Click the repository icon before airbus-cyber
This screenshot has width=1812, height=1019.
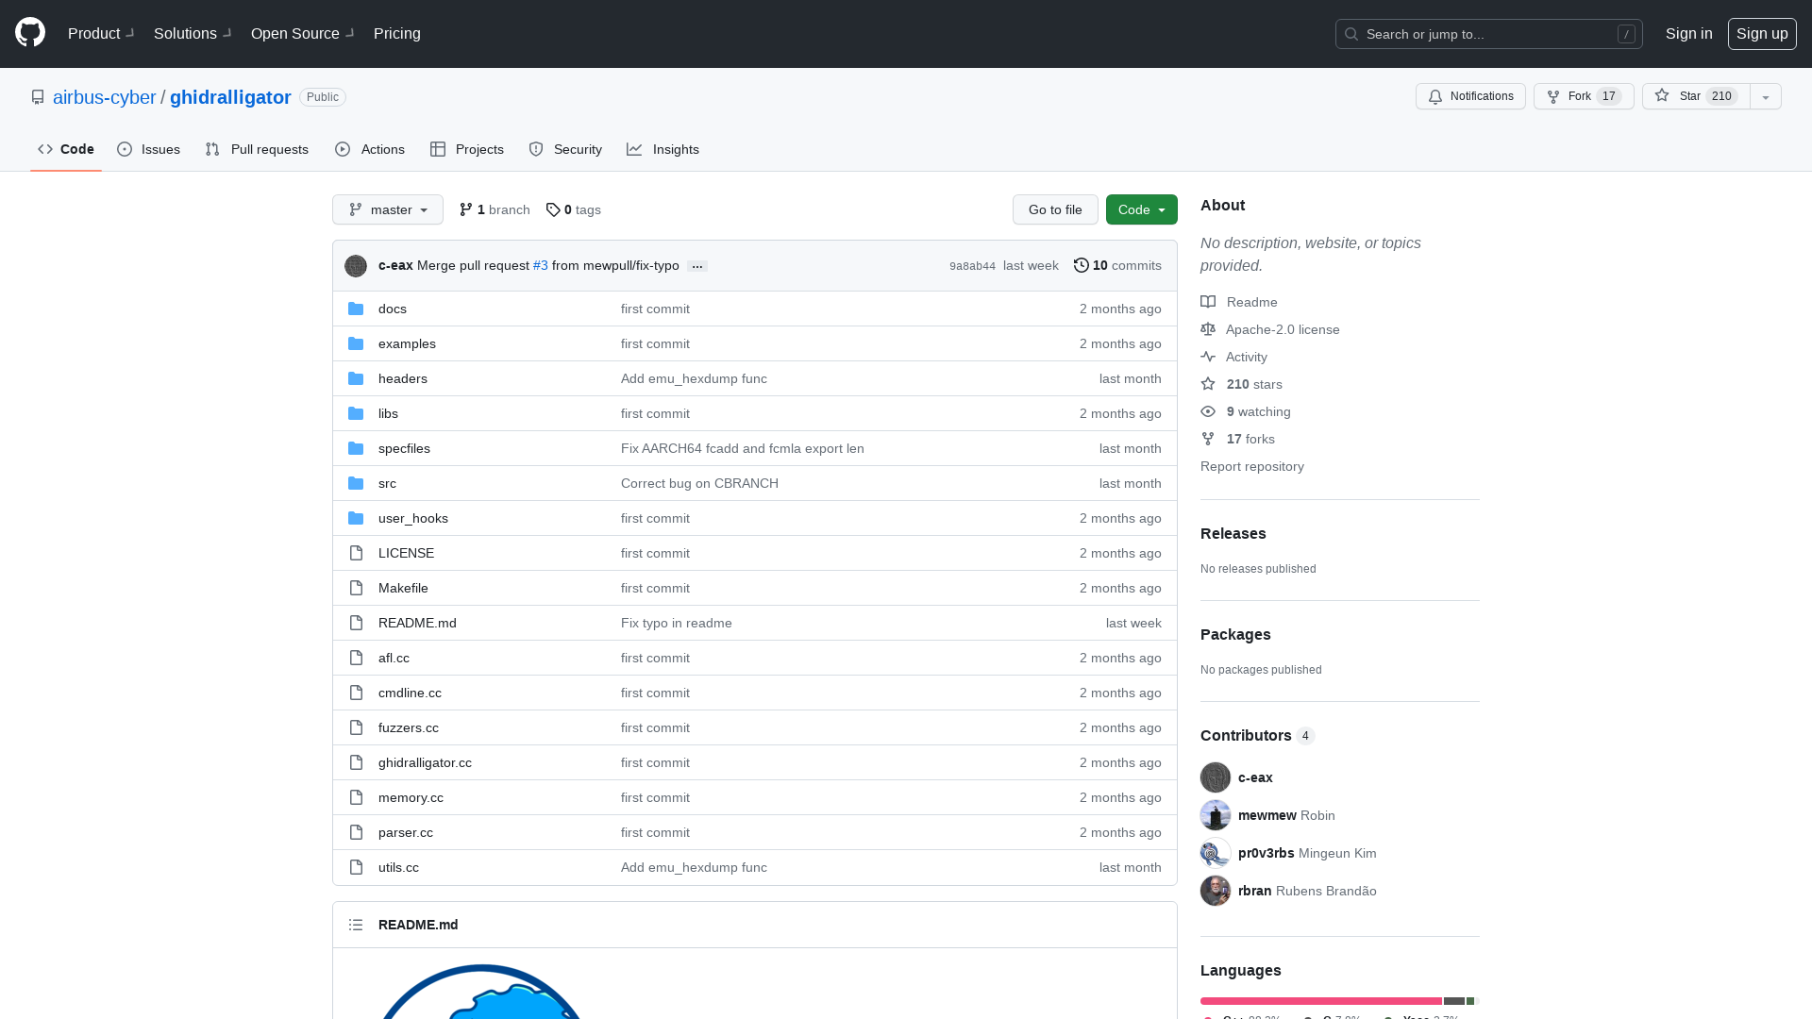[38, 97]
